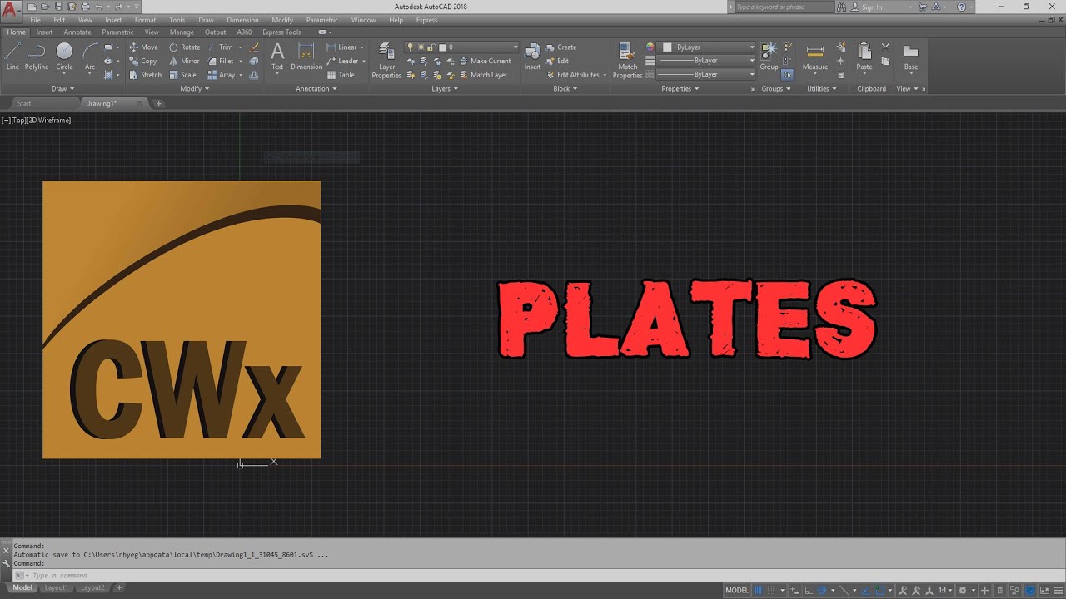Image resolution: width=1066 pixels, height=599 pixels.
Task: Activate the Stretch command
Action: [x=145, y=75]
